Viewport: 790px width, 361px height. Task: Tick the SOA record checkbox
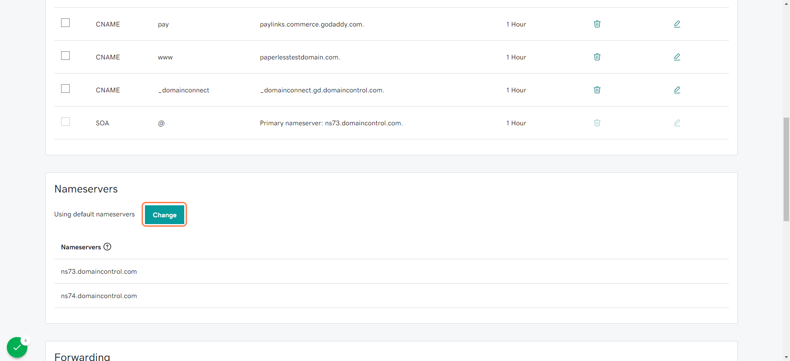click(65, 121)
